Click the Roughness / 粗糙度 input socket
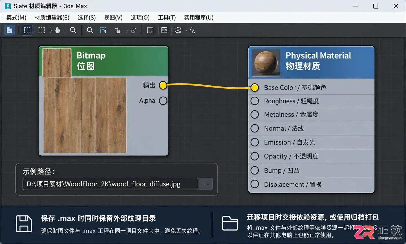This screenshot has height=244, width=406. click(x=255, y=101)
